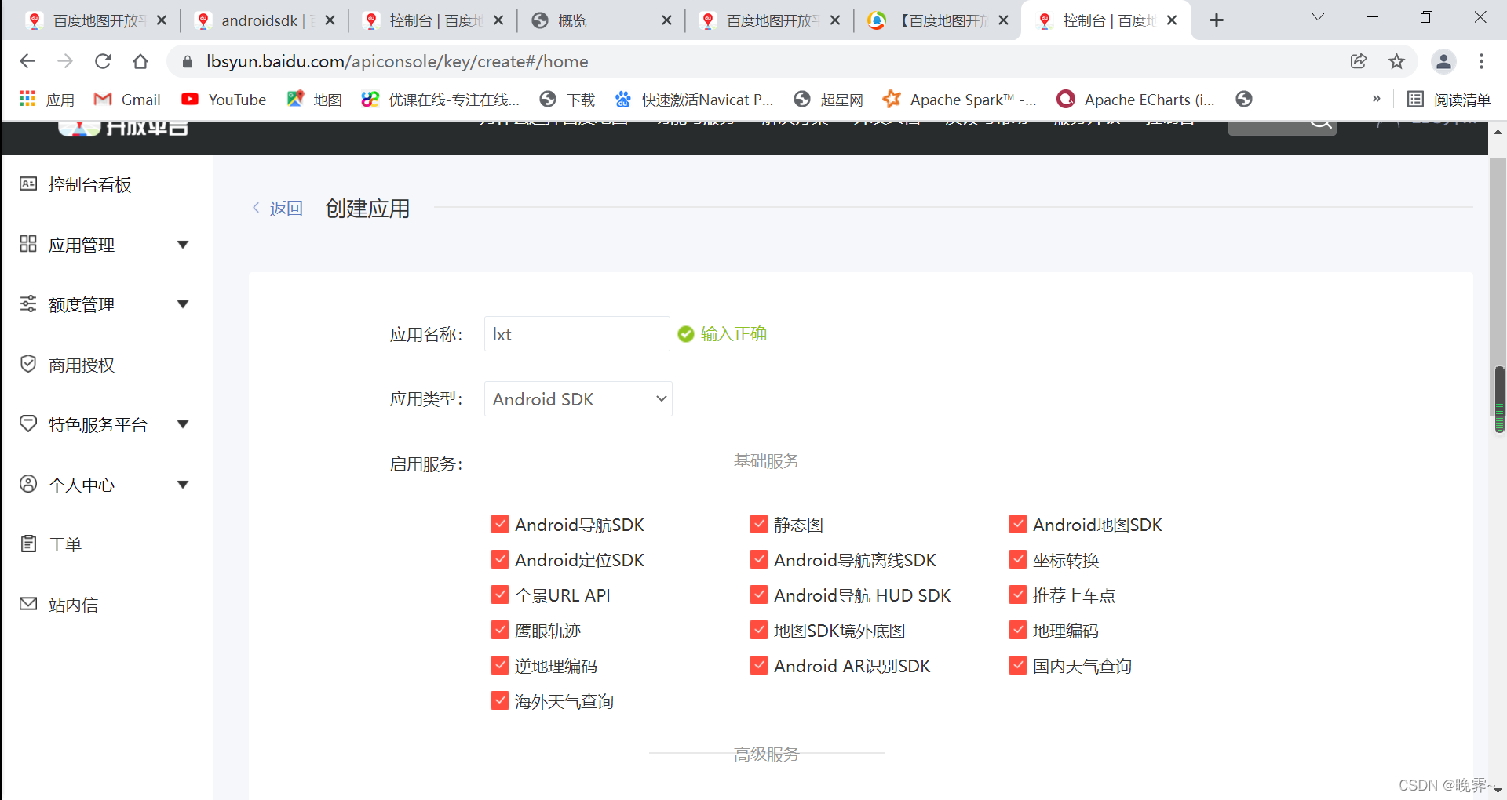Open the reading list 阅读清单
The width and height of the screenshot is (1507, 800).
coord(1449,100)
